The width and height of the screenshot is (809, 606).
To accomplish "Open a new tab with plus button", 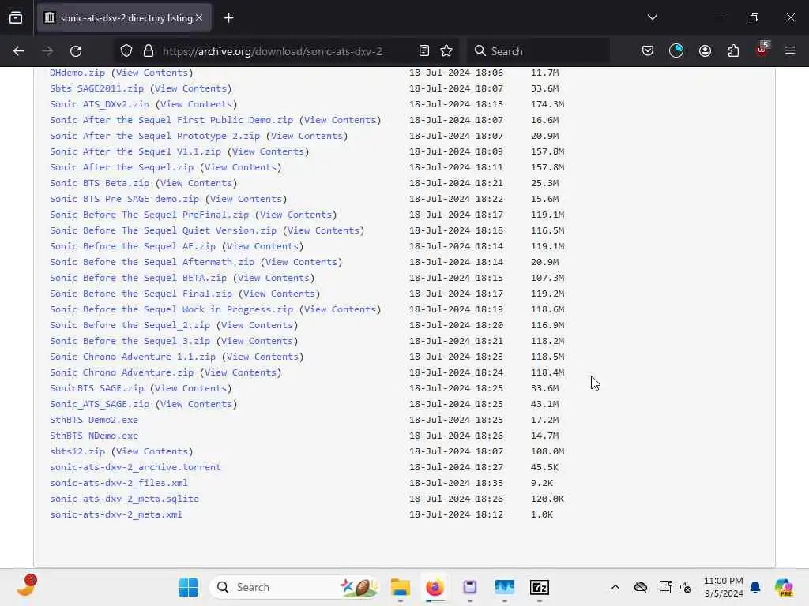I will [x=228, y=18].
